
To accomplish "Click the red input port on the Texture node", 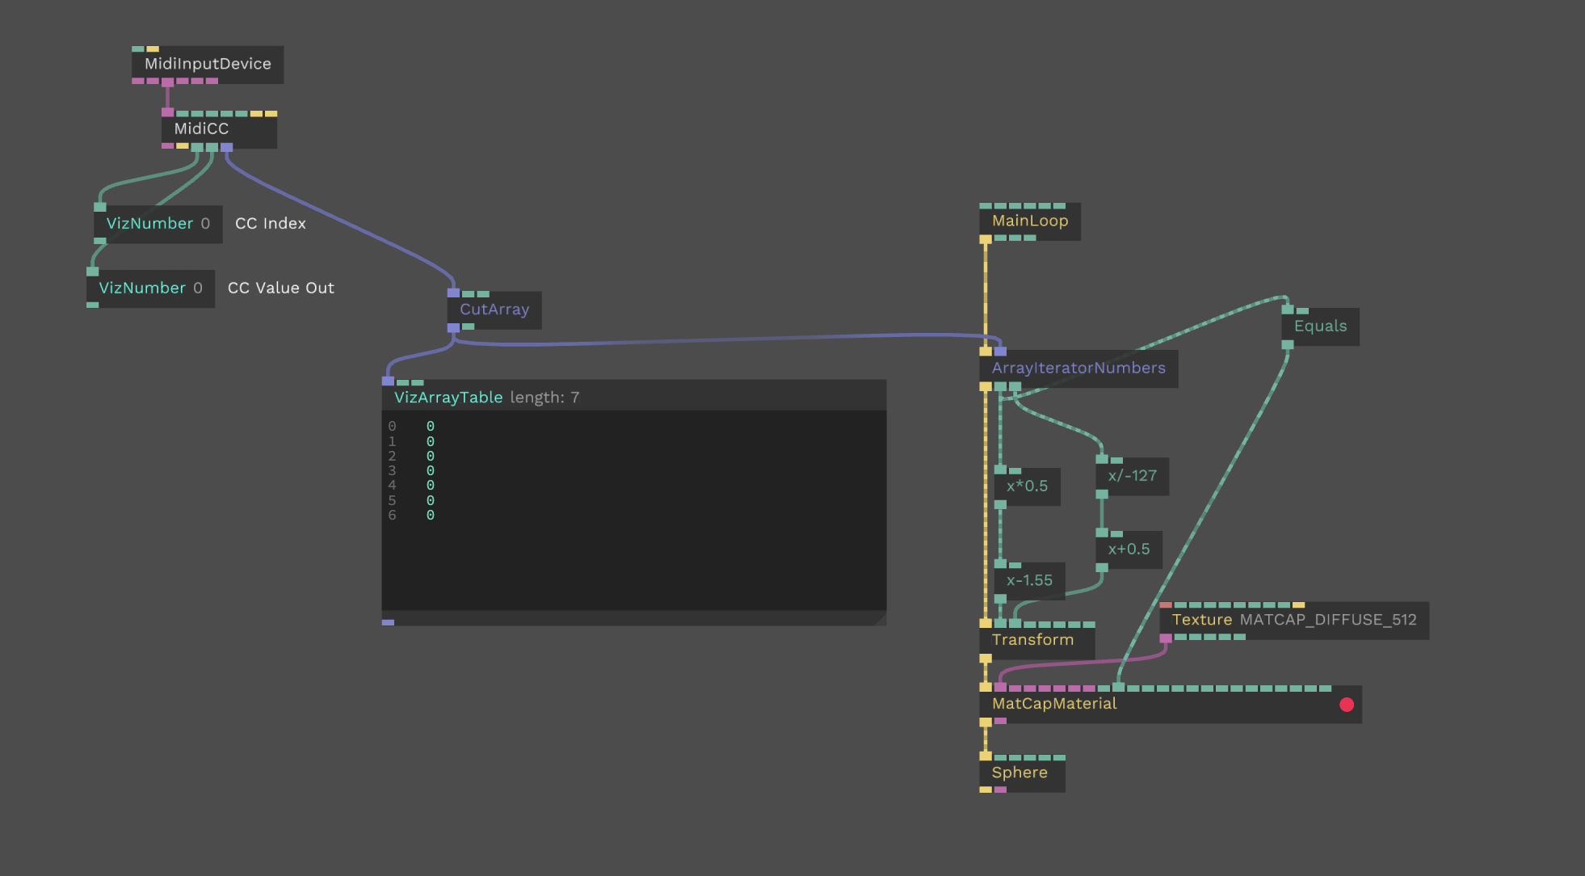I will point(1165,605).
